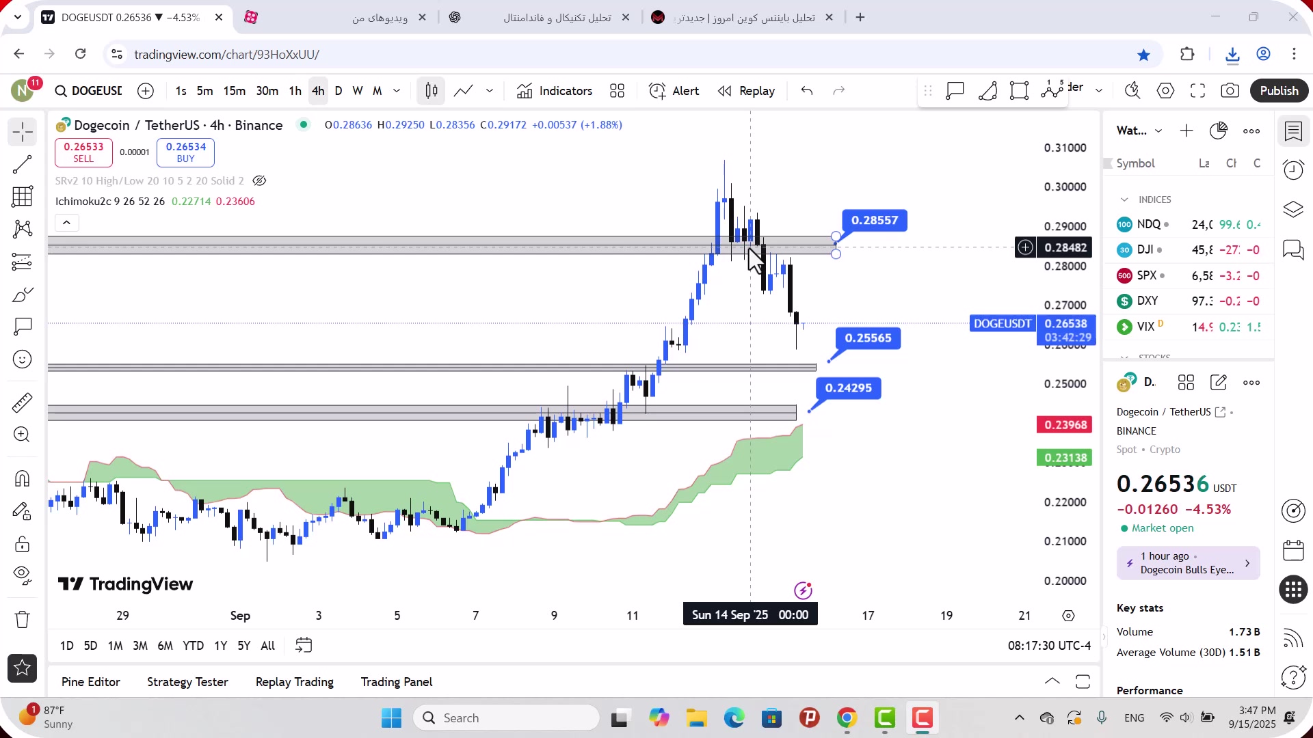The width and height of the screenshot is (1313, 738).
Task: Open watchlist advanced view pie icon
Action: (x=1219, y=131)
